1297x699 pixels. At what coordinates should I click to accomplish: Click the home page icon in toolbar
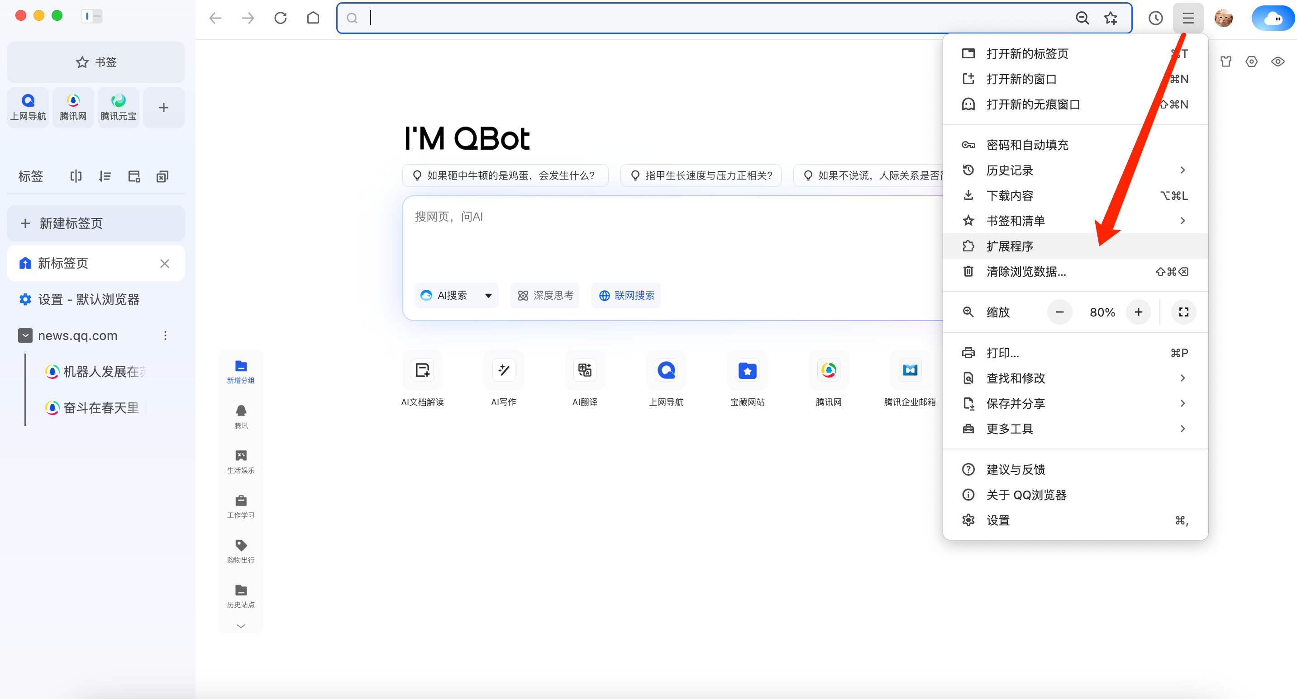(x=313, y=18)
